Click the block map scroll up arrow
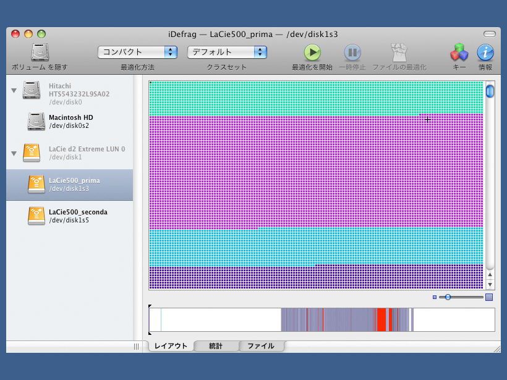Image resolution: width=507 pixels, height=380 pixels. pos(490,275)
